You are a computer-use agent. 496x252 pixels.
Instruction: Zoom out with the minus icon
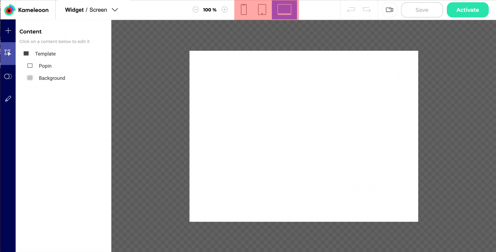click(x=196, y=10)
